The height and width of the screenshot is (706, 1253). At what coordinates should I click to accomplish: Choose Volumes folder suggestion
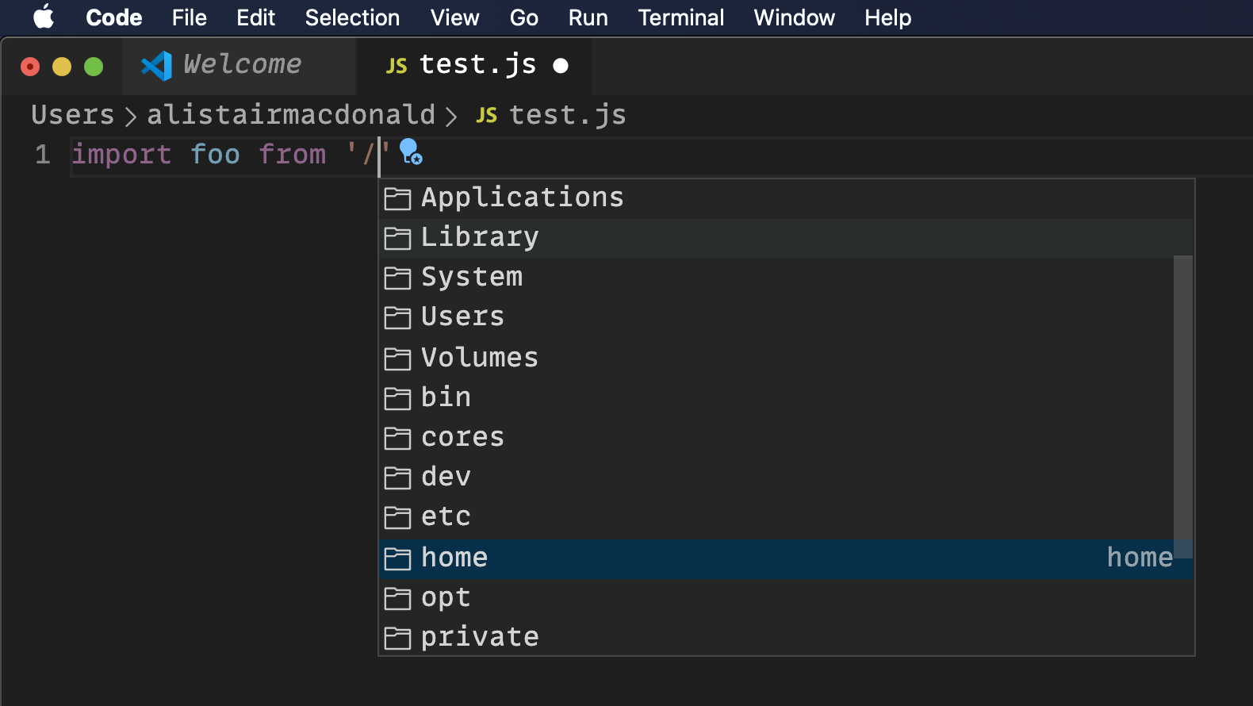click(x=787, y=358)
